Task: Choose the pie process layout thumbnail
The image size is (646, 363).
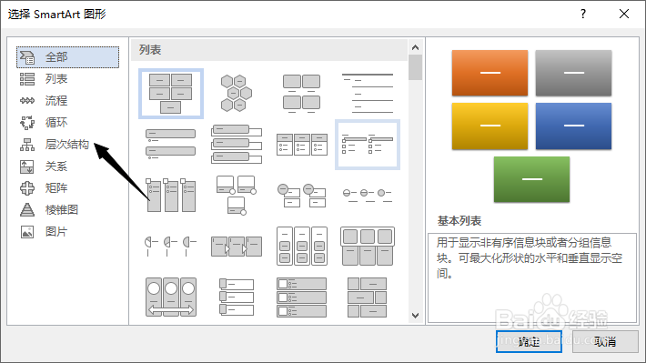Action: pyautogui.click(x=170, y=246)
